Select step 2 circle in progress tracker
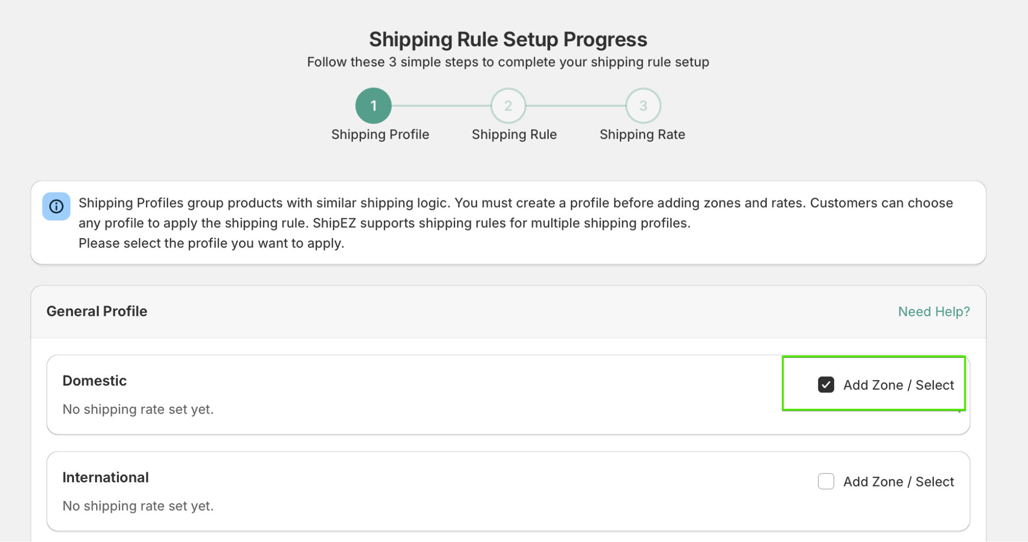Screen dimensions: 1028x542 508,105
